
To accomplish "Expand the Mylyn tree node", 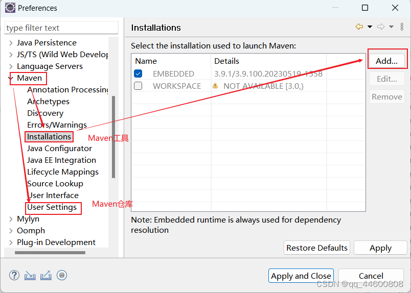I will 11,219.
